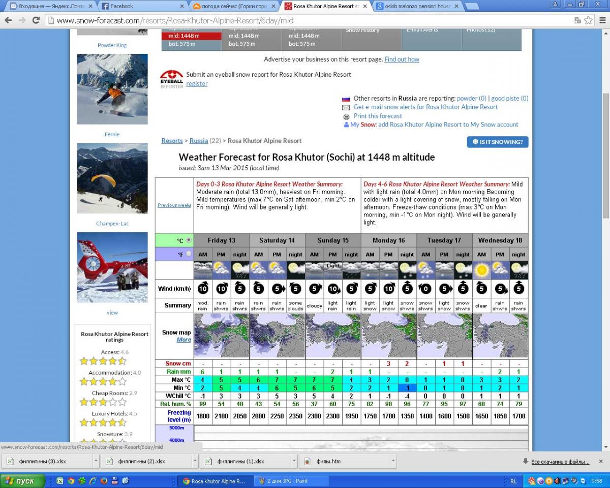This screenshot has height=488, width=610.
Task: Open the Friday snow map image
Action: tap(221, 335)
